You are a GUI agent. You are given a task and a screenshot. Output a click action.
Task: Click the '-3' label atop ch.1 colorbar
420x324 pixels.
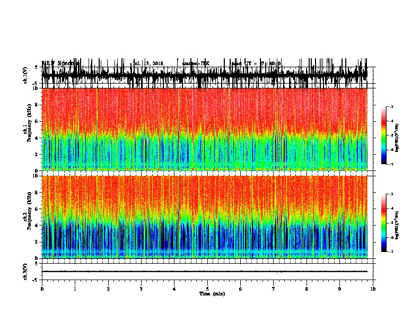391,106
